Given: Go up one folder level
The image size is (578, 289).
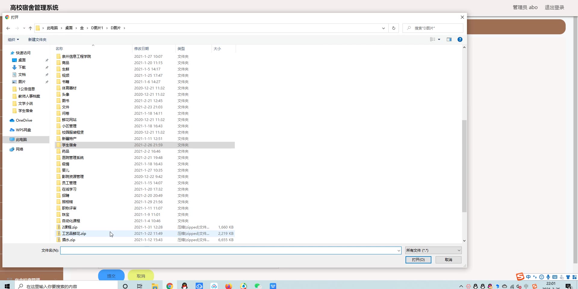Looking at the screenshot, I should [30, 28].
